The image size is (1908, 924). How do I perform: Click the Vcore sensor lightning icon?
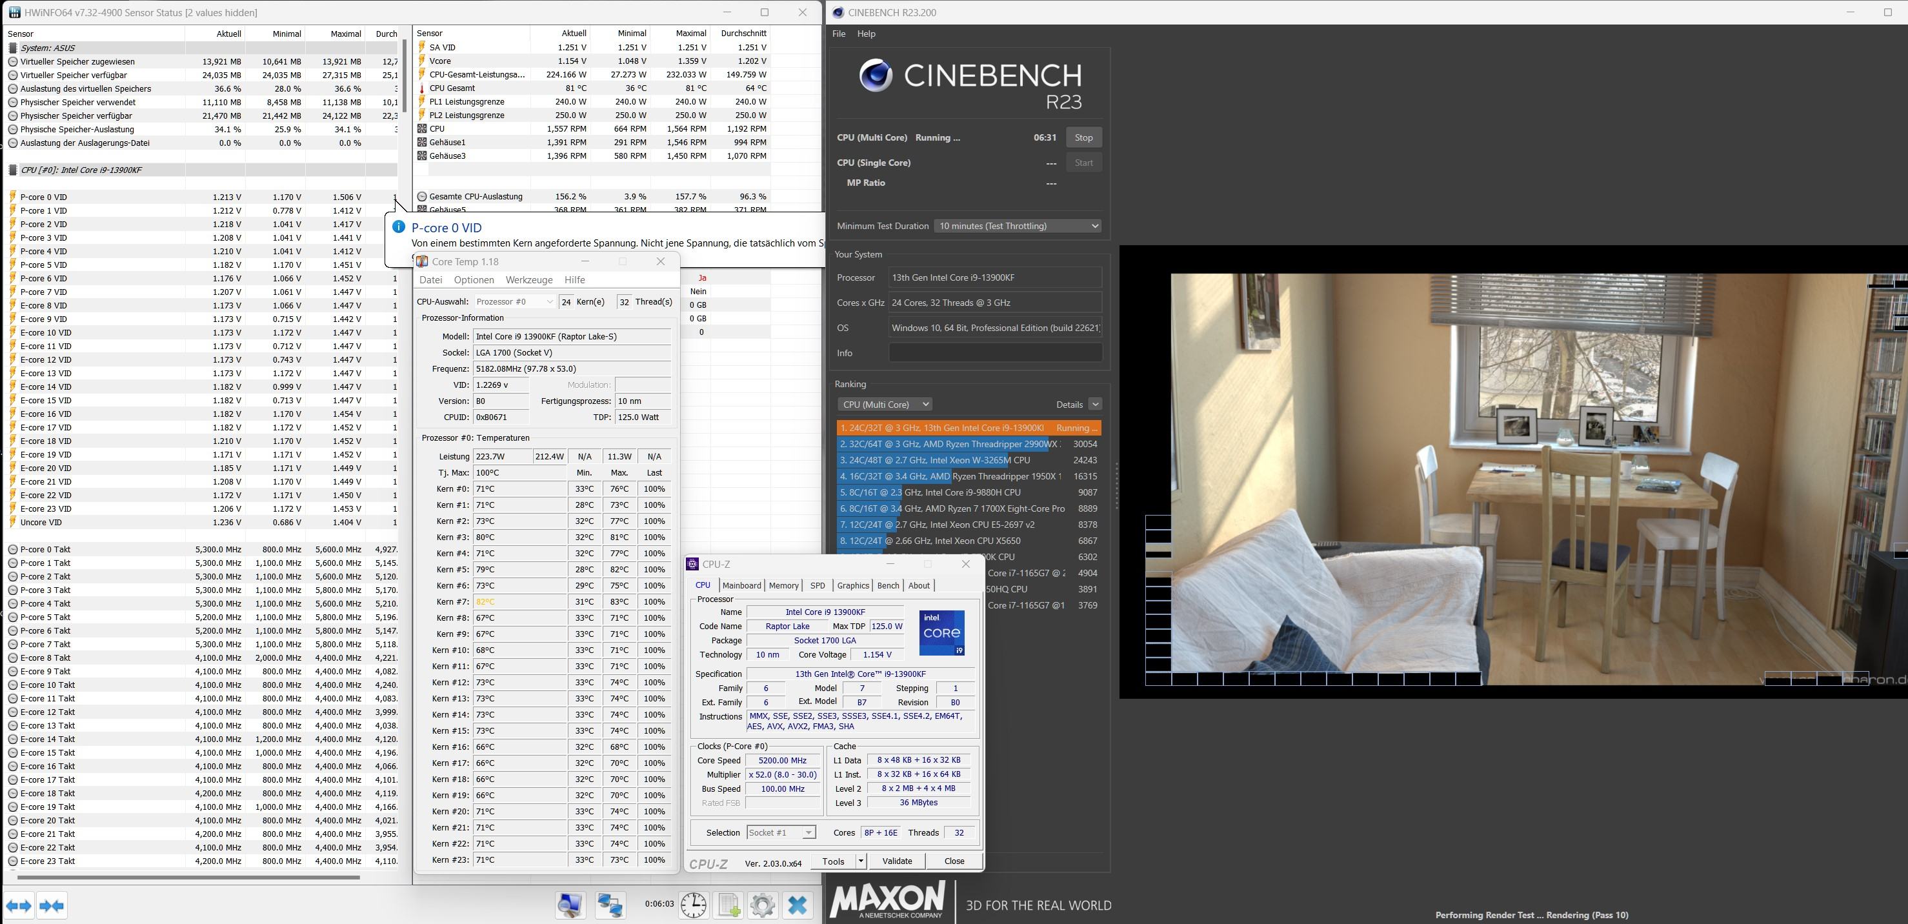(422, 61)
